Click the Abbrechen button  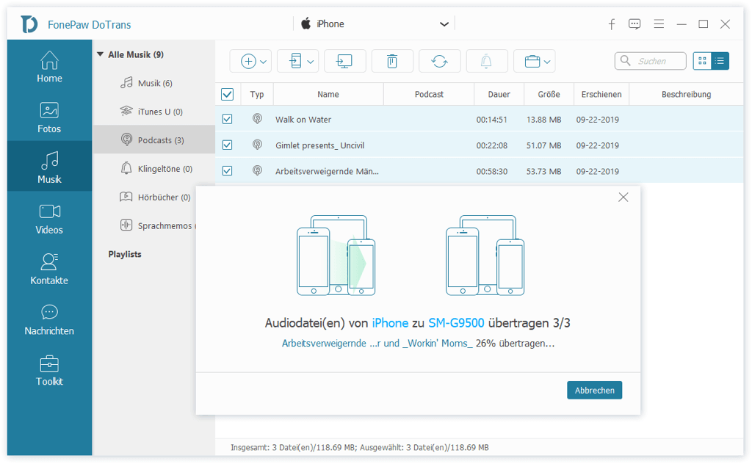click(x=594, y=390)
